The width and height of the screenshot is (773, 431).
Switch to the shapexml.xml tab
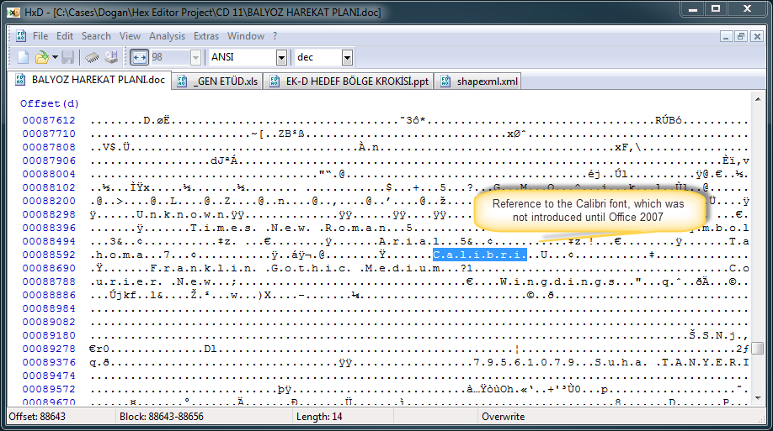point(479,81)
